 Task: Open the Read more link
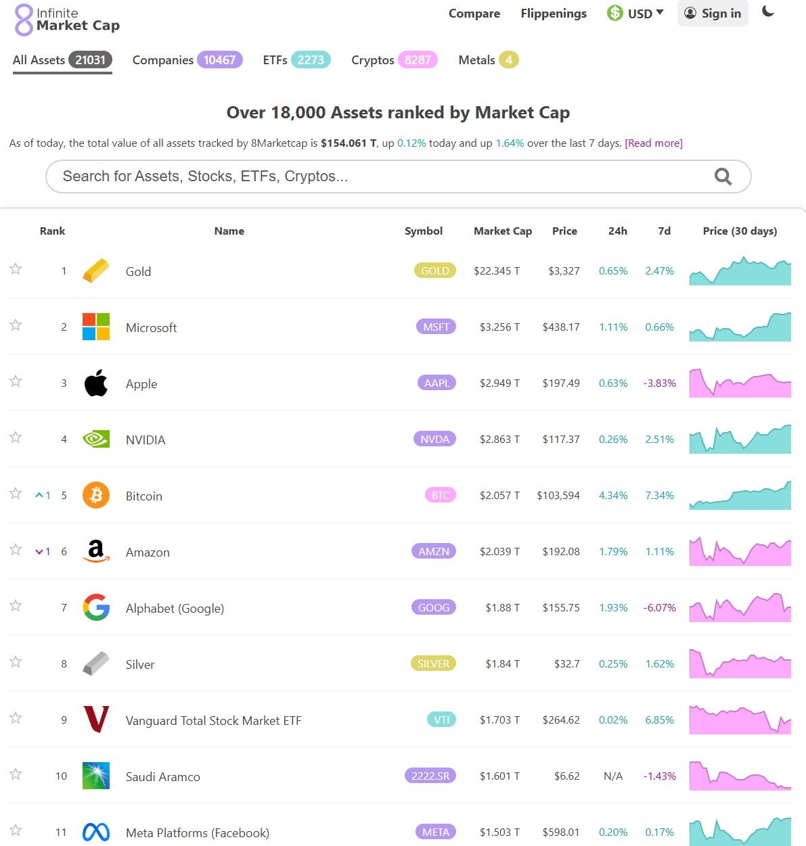(653, 143)
